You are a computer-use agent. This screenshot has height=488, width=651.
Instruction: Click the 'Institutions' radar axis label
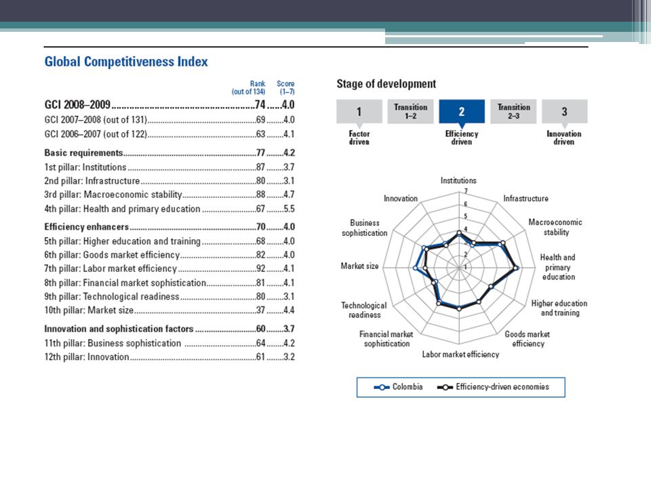pos(458,180)
